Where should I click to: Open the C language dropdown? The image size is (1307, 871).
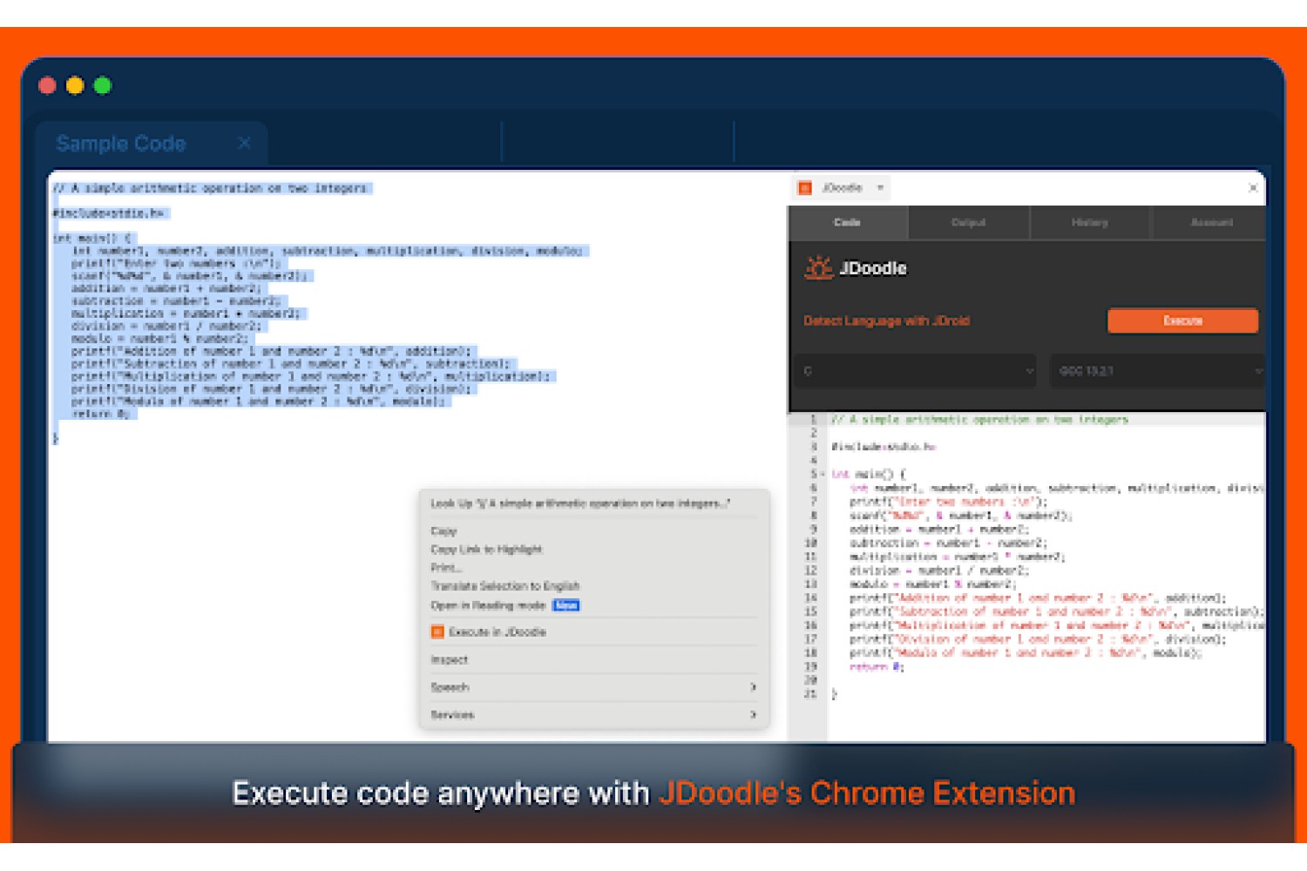tap(916, 371)
